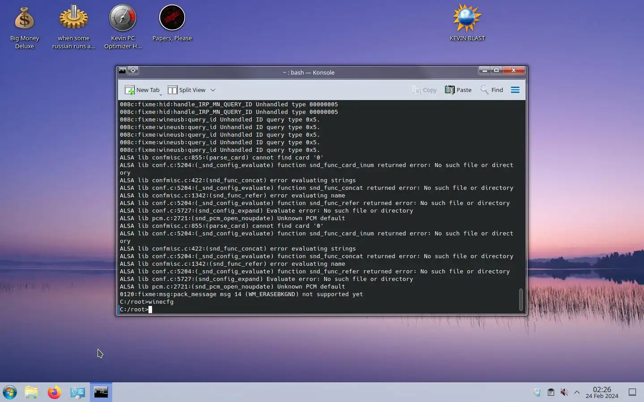
Task: Expand the New Tab profile dropdown arrow
Action: point(161,95)
